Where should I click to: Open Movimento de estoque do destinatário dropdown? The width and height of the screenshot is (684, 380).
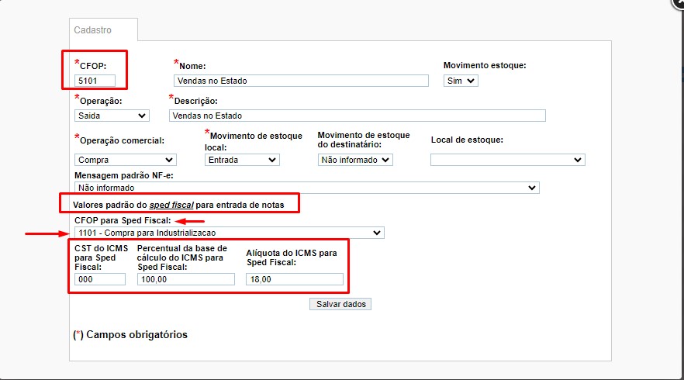click(x=355, y=160)
